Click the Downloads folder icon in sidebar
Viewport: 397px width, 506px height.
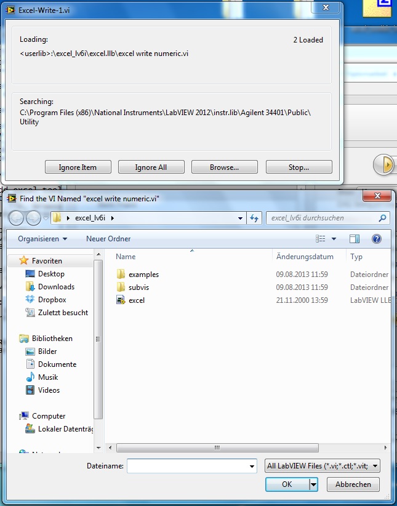(30, 286)
